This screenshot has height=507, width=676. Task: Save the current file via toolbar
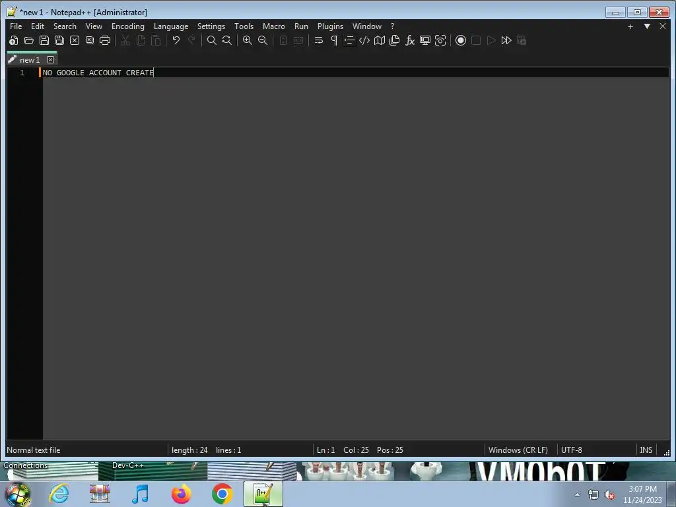point(44,40)
